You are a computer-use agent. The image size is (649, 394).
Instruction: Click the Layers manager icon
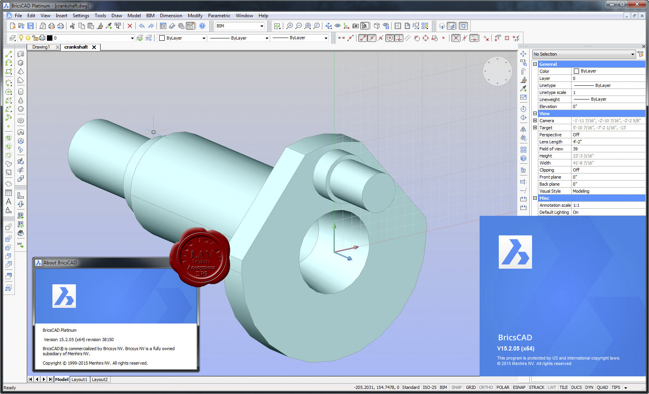13,38
